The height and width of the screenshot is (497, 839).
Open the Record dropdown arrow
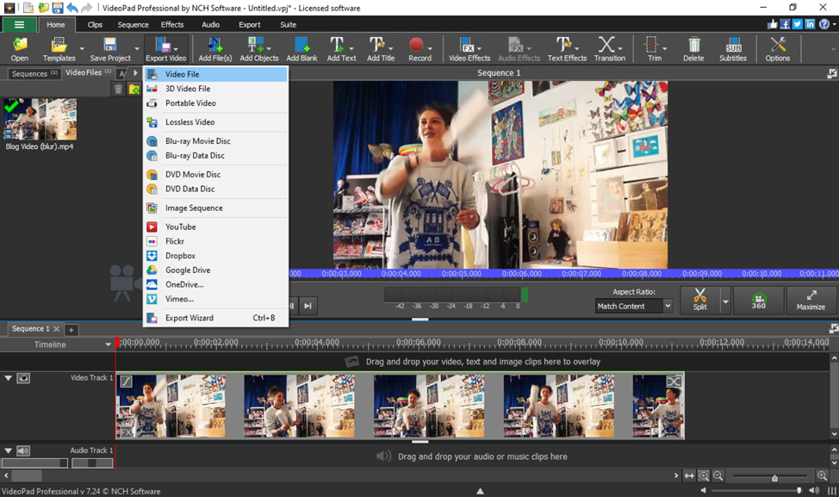[x=430, y=49]
